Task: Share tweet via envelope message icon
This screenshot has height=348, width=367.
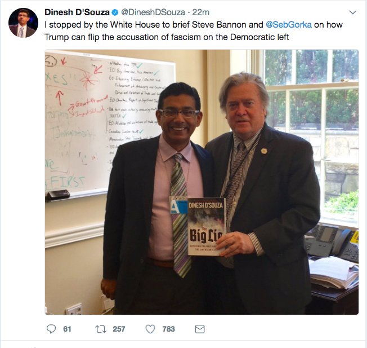Action: click(x=200, y=329)
